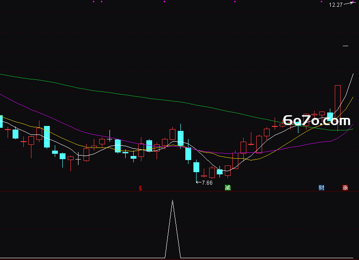Click the white indicator spike peak
The height and width of the screenshot is (260, 359).
coord(173,201)
